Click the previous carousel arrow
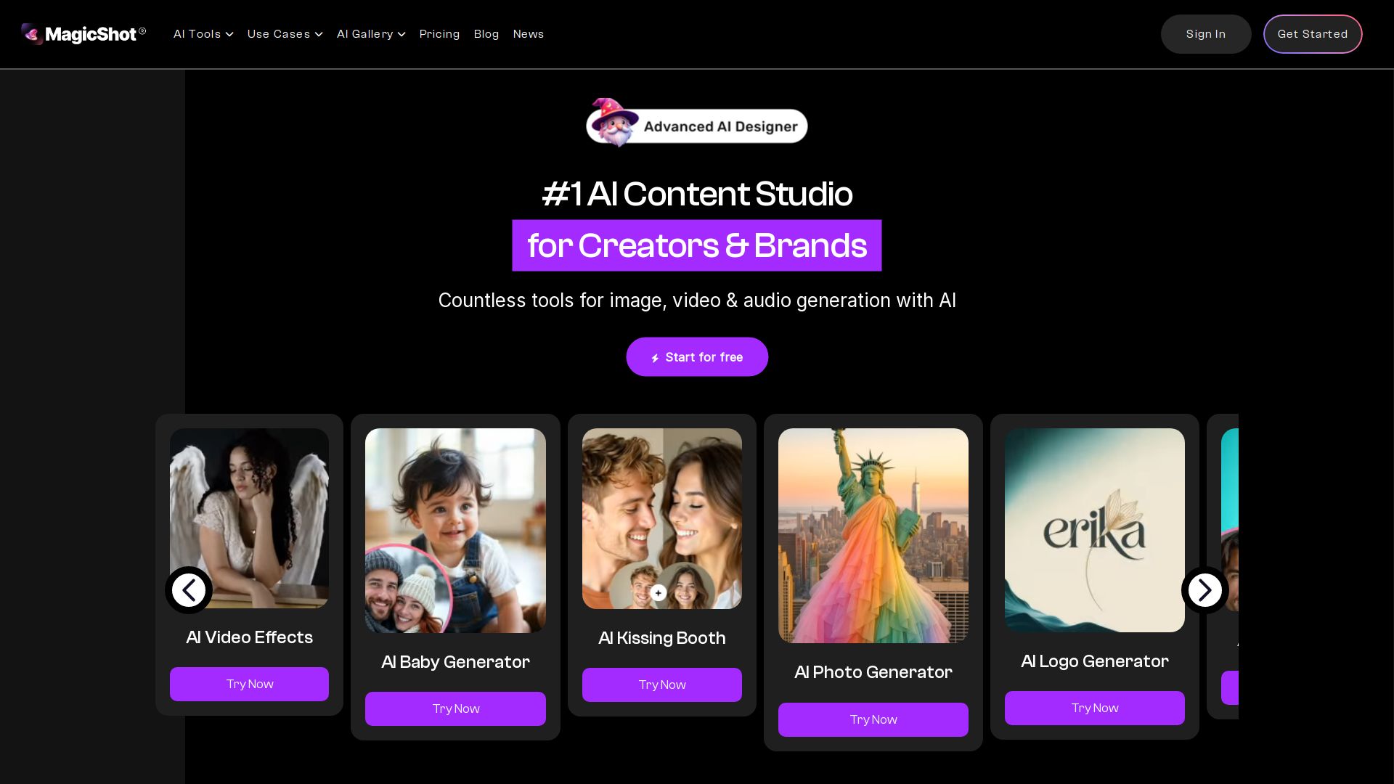This screenshot has width=1394, height=784. pos(189,590)
